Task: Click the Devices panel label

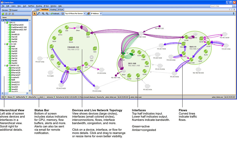Action: (x=5, y=10)
